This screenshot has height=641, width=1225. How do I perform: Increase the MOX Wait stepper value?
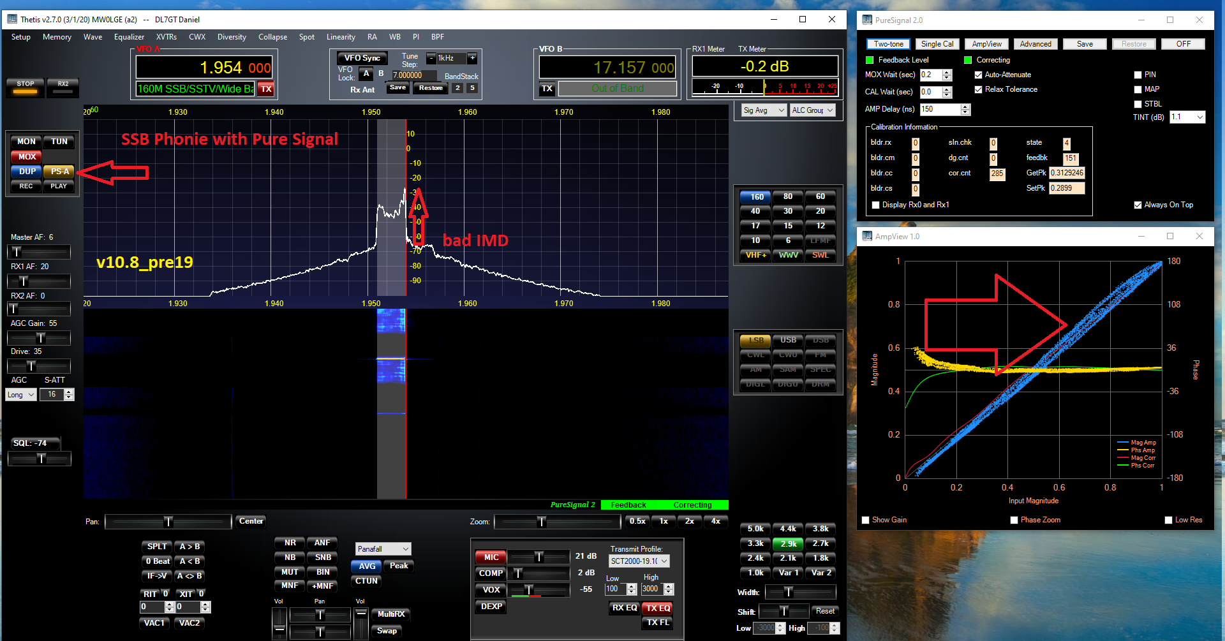point(947,72)
